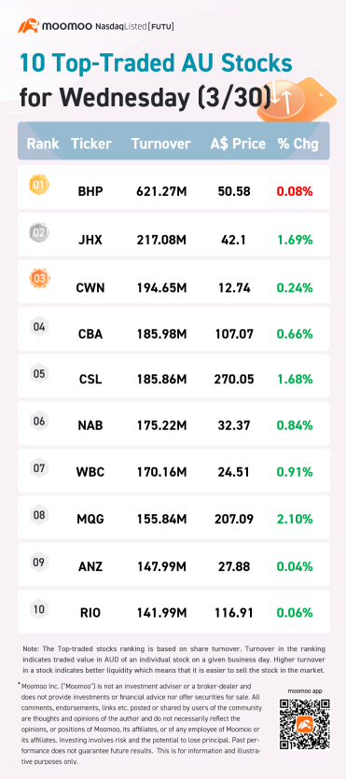
Task: Click the gold rank 01 badge
Action: (x=39, y=187)
